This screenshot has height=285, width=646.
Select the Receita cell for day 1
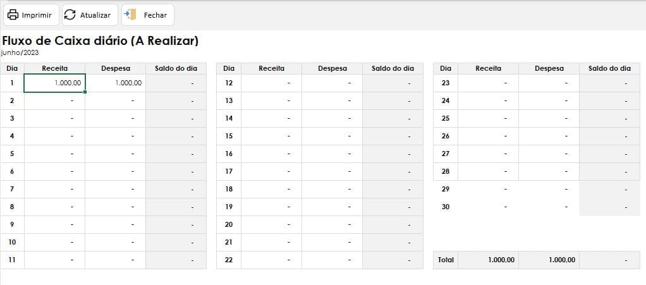[54, 83]
